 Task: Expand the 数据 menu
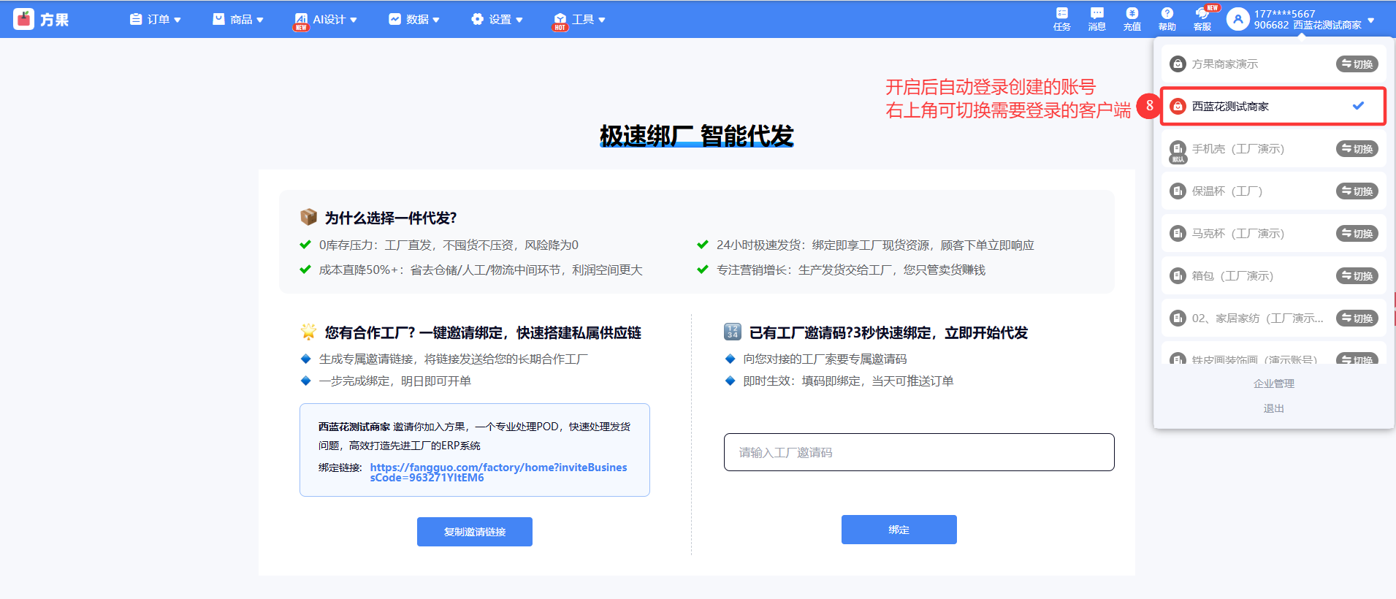[414, 20]
